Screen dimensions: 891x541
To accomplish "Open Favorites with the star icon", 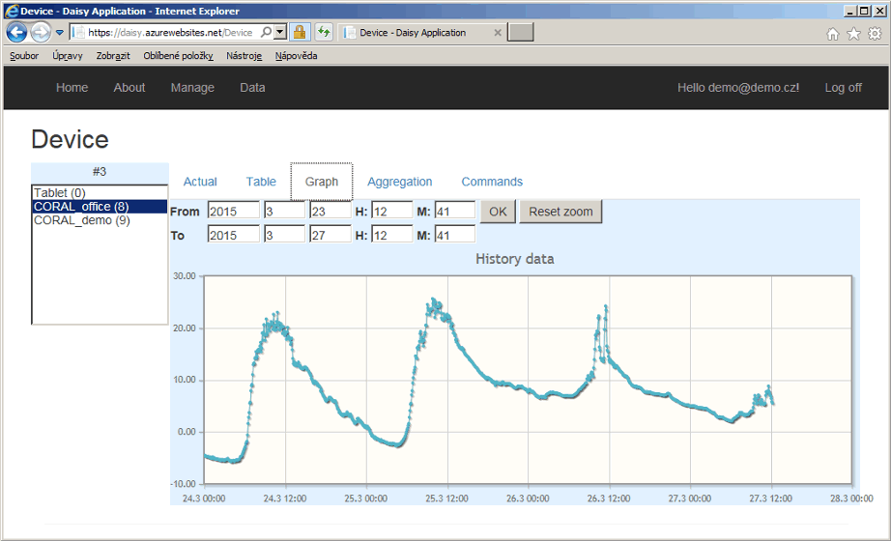I will point(853,34).
